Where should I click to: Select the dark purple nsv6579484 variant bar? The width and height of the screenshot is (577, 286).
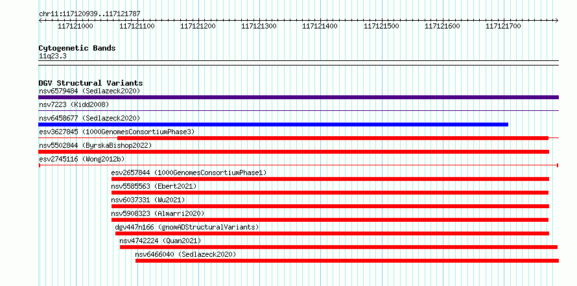tap(298, 97)
